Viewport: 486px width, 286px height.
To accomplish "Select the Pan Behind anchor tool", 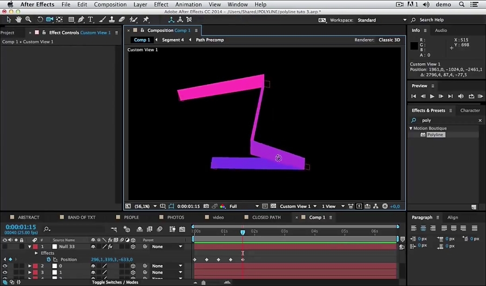I will tap(59, 19).
